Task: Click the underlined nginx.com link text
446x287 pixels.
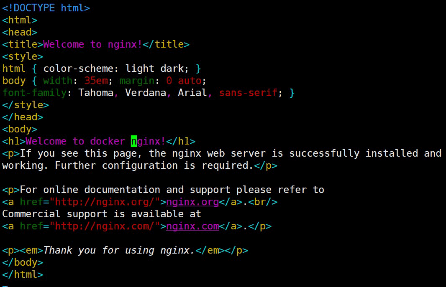Action: [192, 226]
